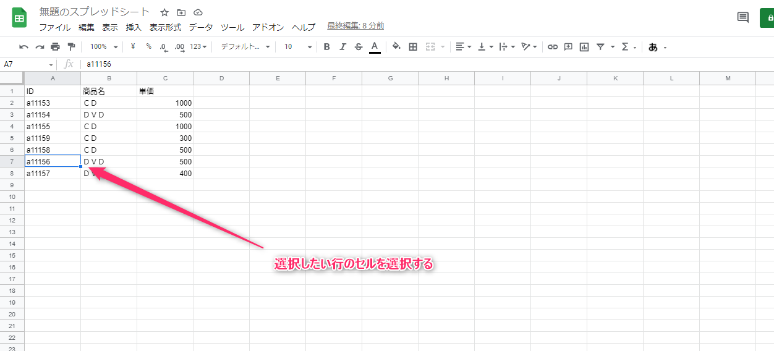The height and width of the screenshot is (351, 774).
Task: Open the horizontal align dropdown
Action: (463, 46)
